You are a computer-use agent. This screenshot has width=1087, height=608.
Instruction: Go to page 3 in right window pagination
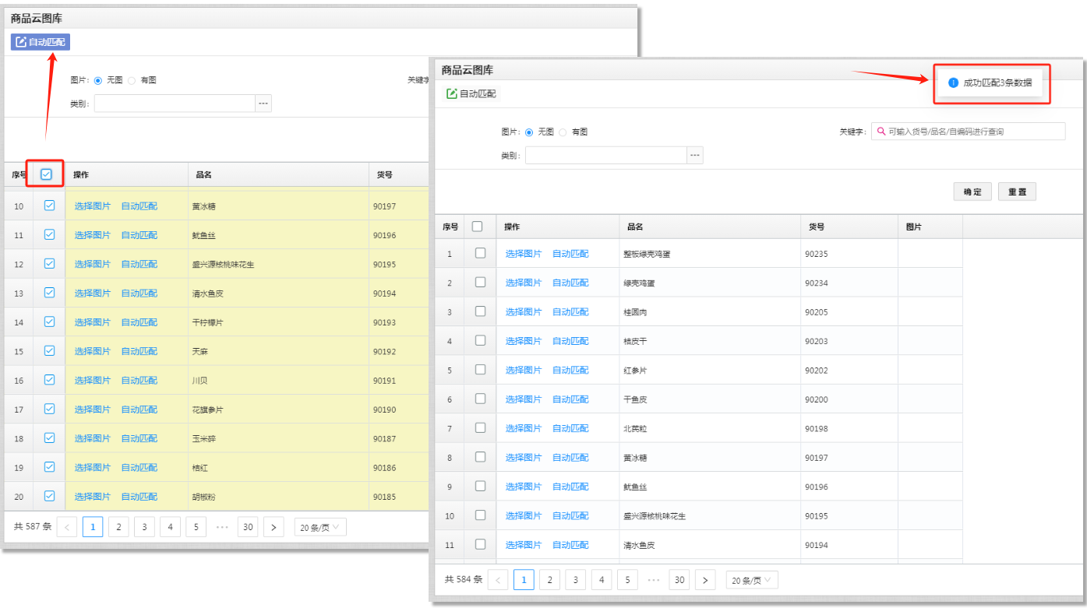coord(576,580)
